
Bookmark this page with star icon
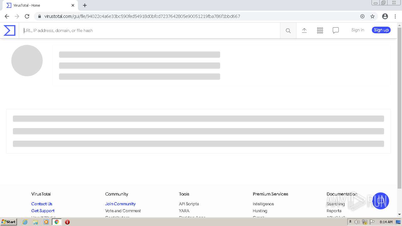(x=372, y=16)
